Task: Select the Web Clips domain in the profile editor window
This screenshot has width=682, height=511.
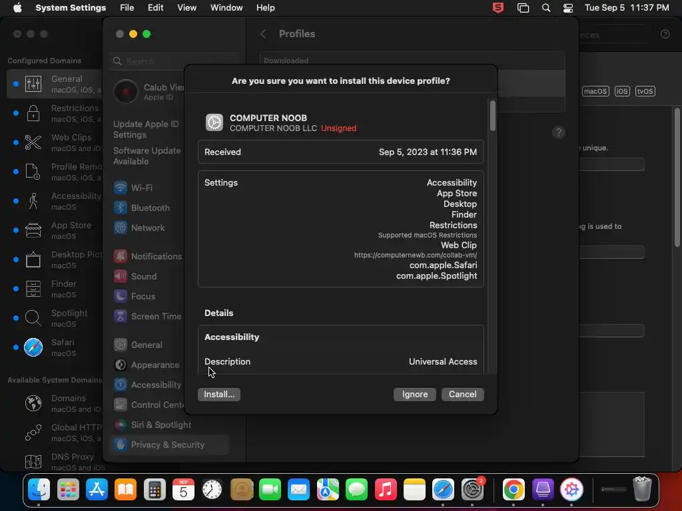Action: pyautogui.click(x=55, y=142)
